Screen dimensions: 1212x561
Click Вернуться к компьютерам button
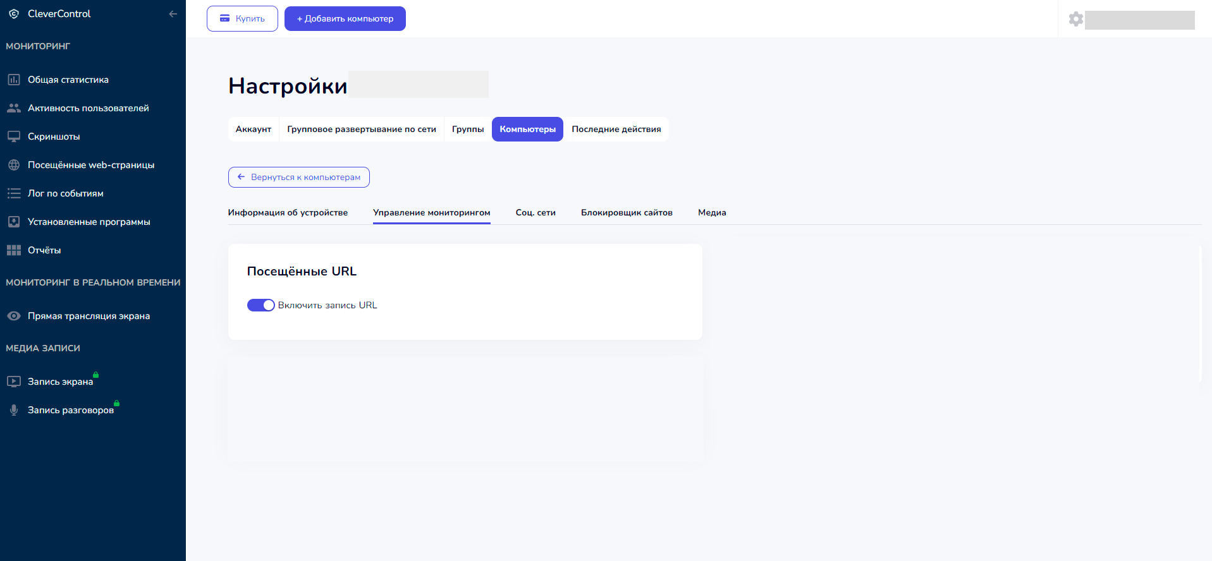pos(299,177)
